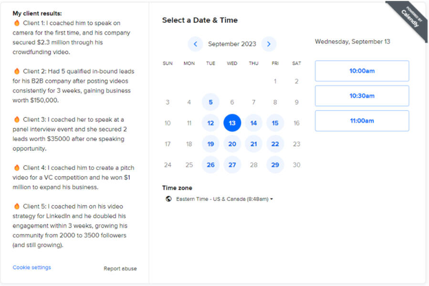Choose the 11:00am time slot
The height and width of the screenshot is (286, 429).
click(x=362, y=120)
